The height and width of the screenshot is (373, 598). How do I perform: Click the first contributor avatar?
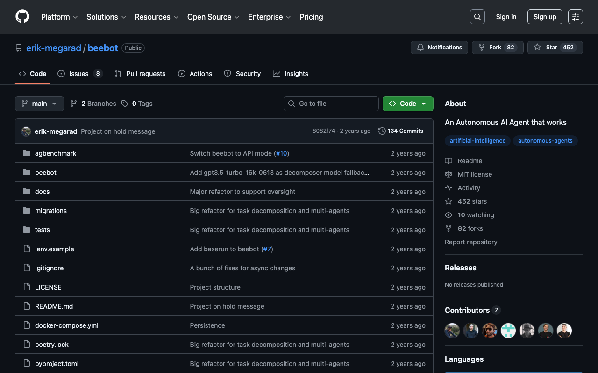click(452, 331)
